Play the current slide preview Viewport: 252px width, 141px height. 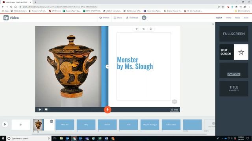(40, 110)
